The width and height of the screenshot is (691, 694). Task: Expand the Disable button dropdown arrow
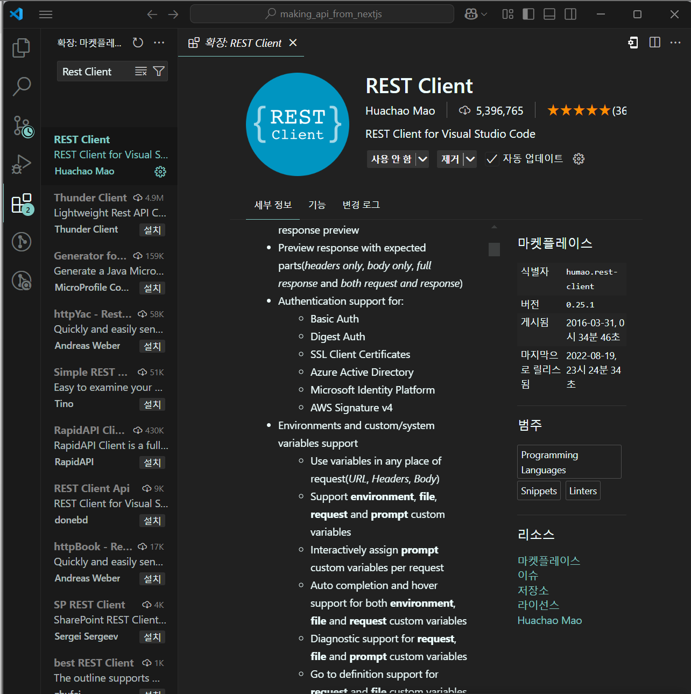click(422, 159)
